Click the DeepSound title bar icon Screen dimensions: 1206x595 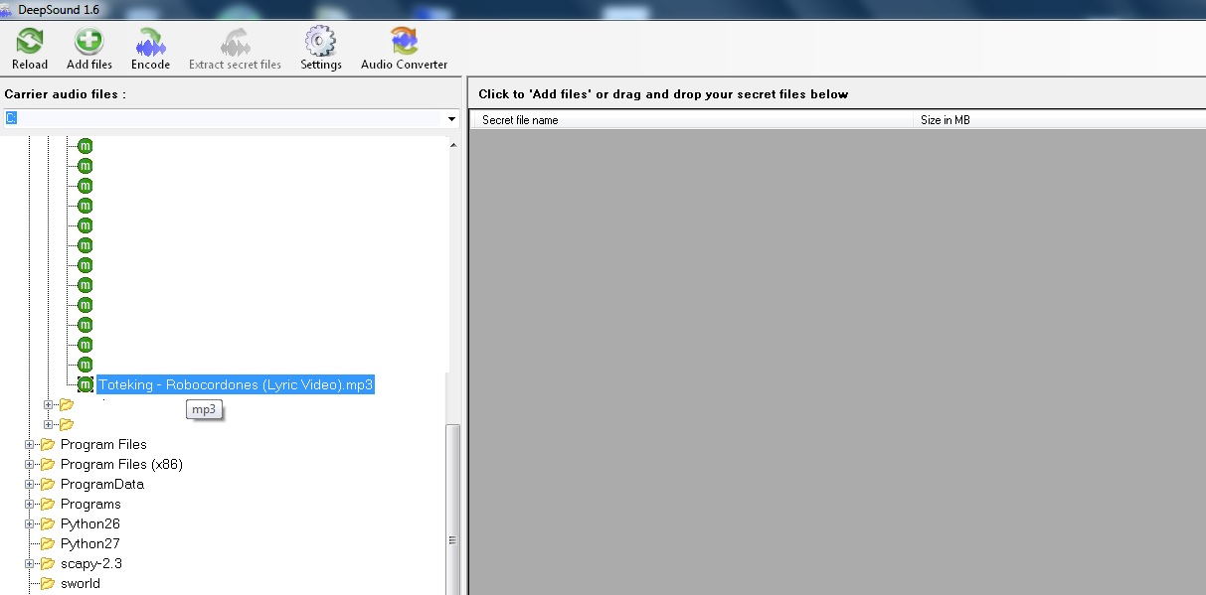[7, 9]
